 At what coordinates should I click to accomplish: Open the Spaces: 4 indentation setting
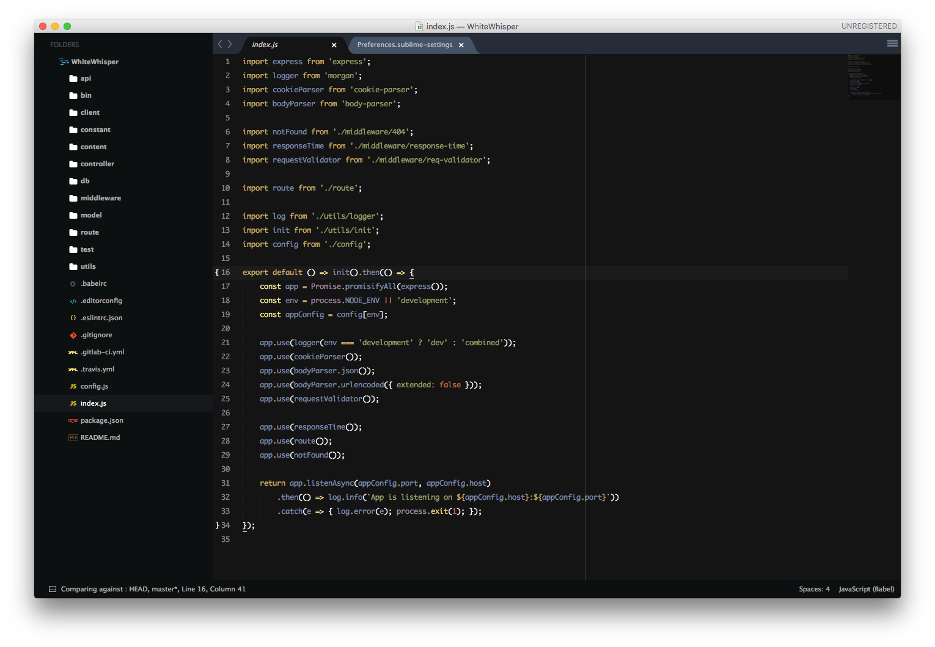pyautogui.click(x=814, y=588)
